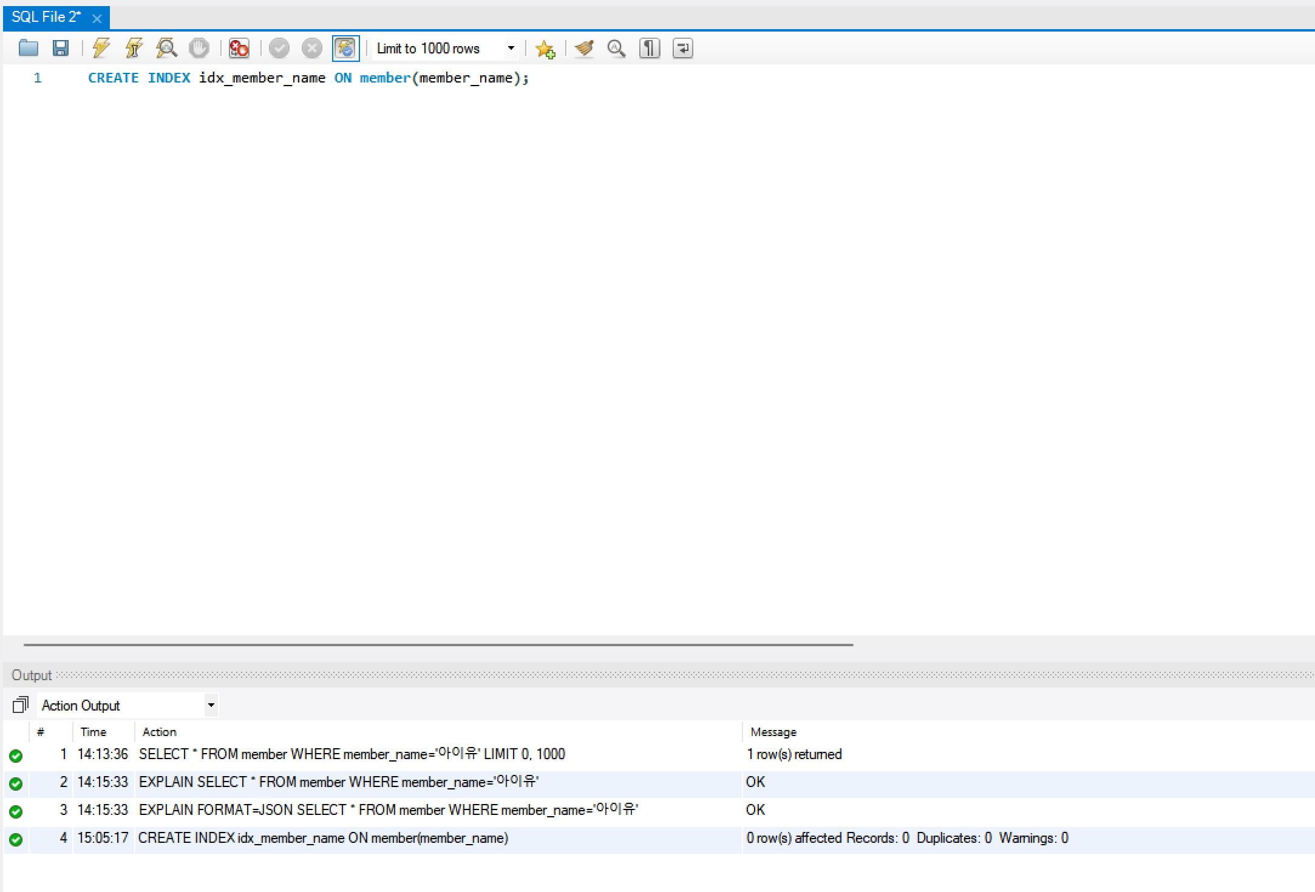Add the query to favorites with the star icon
The width and height of the screenshot is (1315, 892).
(545, 49)
